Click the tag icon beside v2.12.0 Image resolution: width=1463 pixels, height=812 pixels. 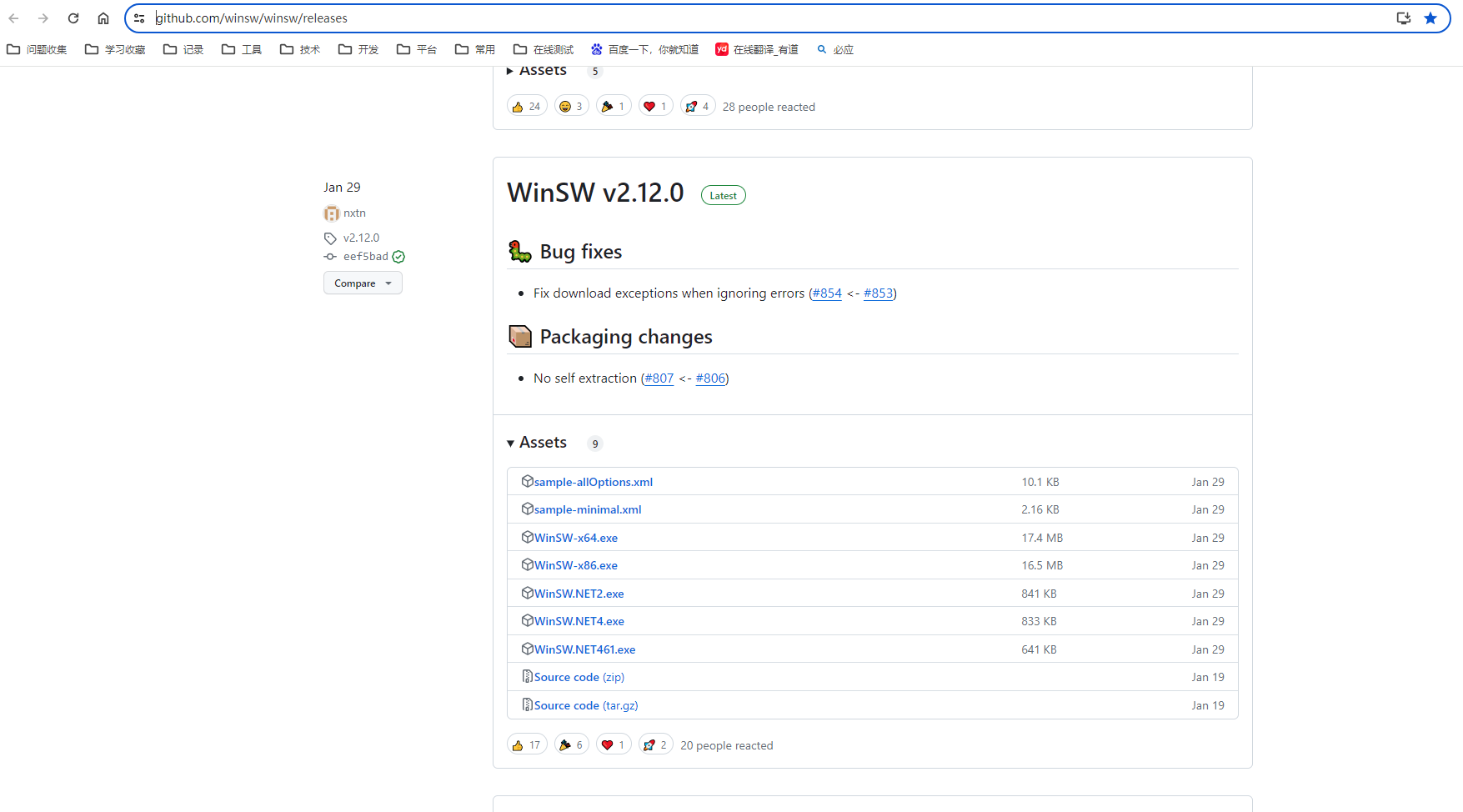330,238
